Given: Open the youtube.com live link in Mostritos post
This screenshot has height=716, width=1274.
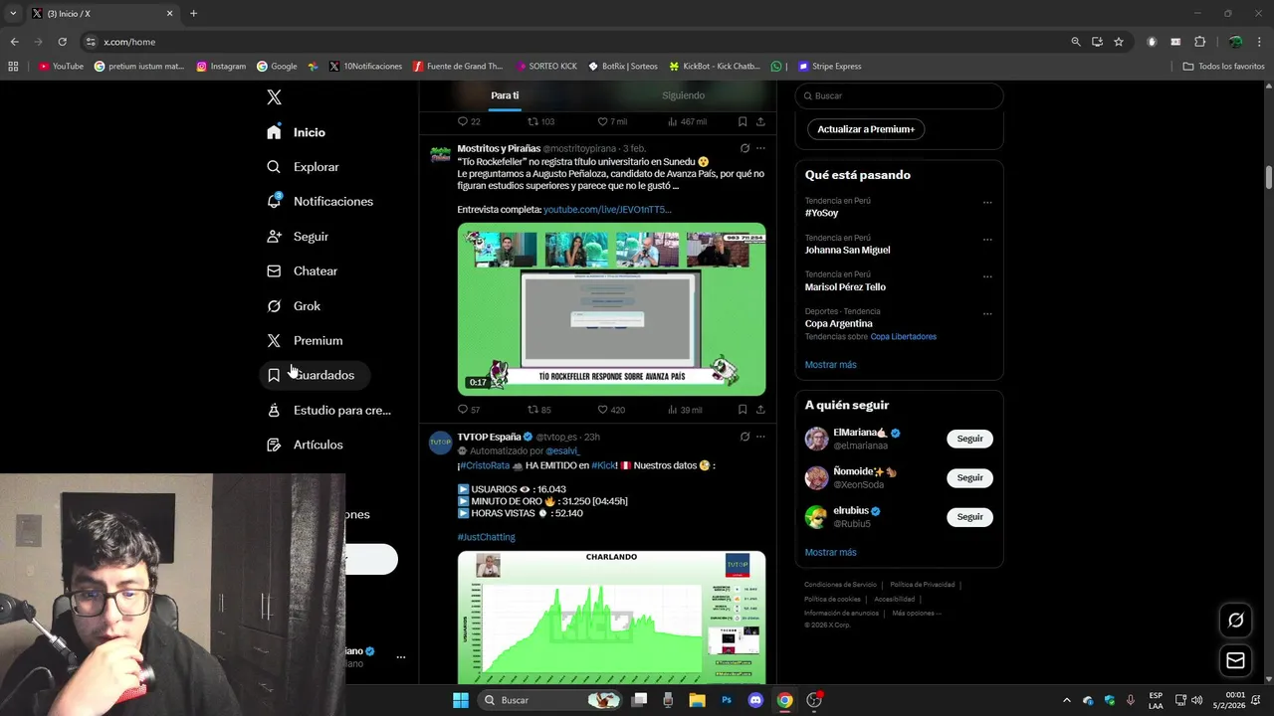Looking at the screenshot, I should pyautogui.click(x=607, y=210).
